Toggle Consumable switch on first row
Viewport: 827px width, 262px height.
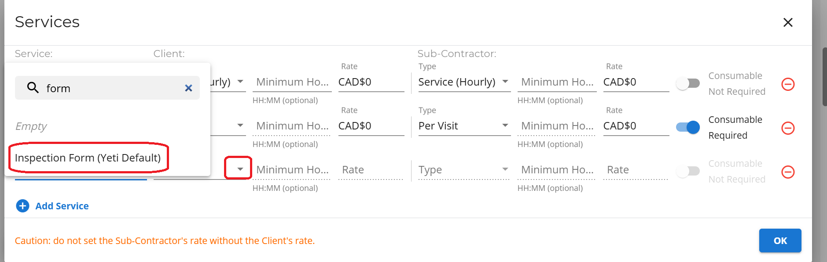click(x=687, y=83)
